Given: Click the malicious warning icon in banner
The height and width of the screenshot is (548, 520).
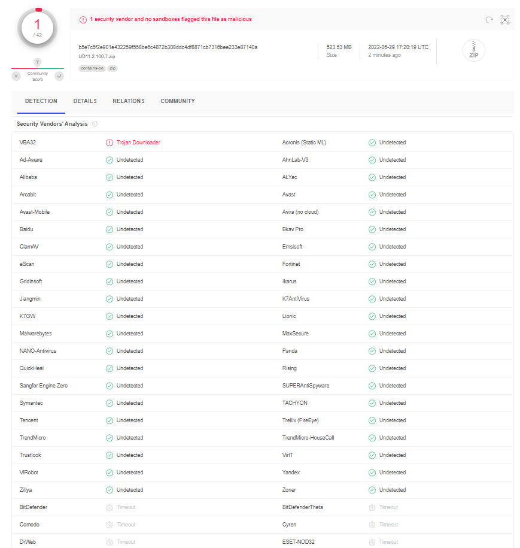Looking at the screenshot, I should click(x=83, y=19).
